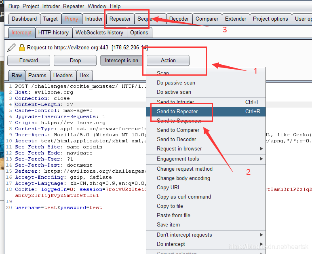
Task: Choose Do active scan from menu
Action: (206, 92)
